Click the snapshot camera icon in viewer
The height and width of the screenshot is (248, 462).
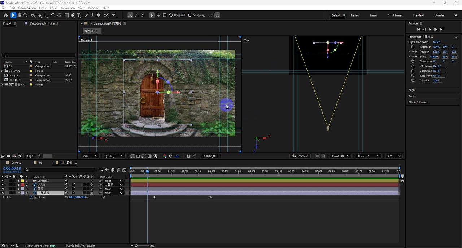point(188,156)
